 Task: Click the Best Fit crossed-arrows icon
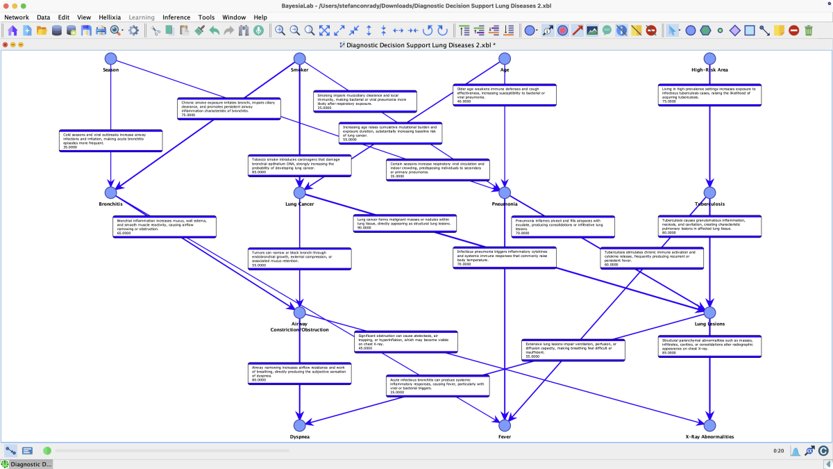[324, 31]
